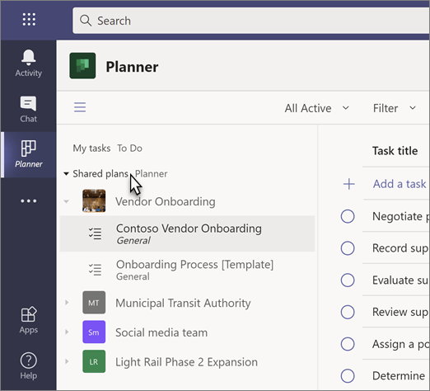Screen dimensions: 430x391
Task: Open Apps in the left sidebar
Action: (29, 321)
